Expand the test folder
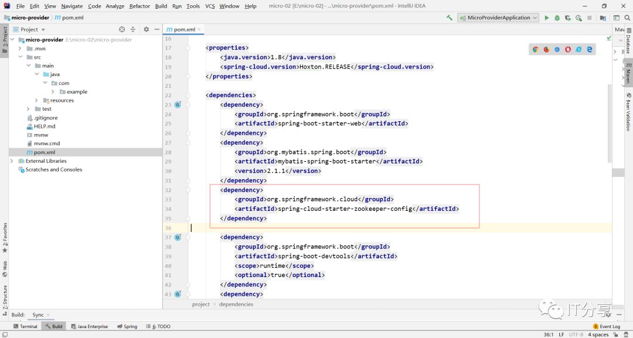Viewport: 633px width, 338px height. tap(28, 109)
